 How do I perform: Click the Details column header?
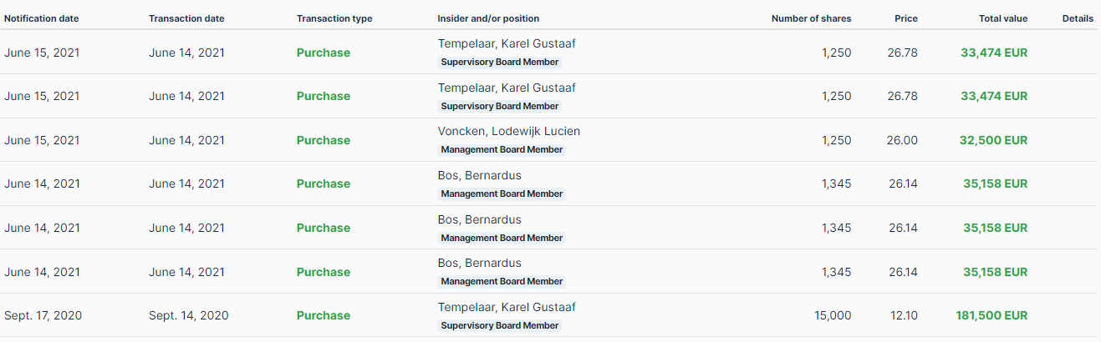(x=1078, y=18)
